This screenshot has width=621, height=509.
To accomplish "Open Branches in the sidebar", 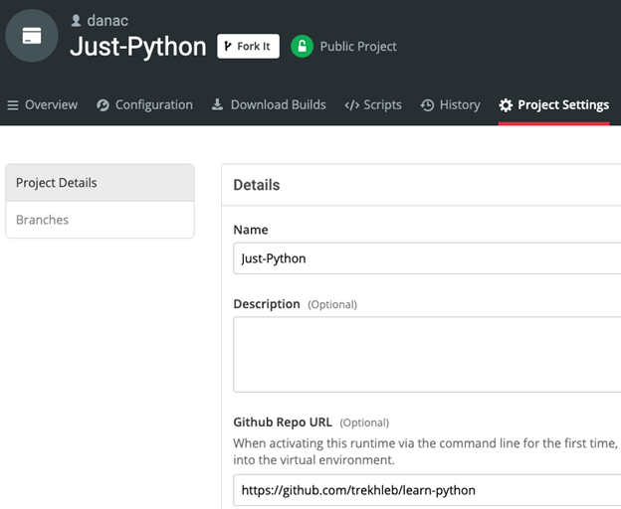I will (x=100, y=220).
